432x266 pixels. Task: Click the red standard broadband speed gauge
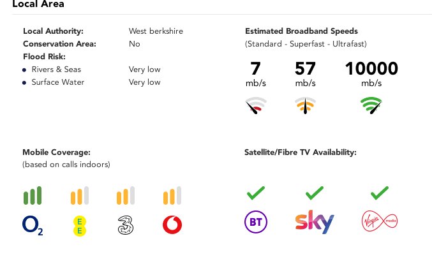click(256, 105)
